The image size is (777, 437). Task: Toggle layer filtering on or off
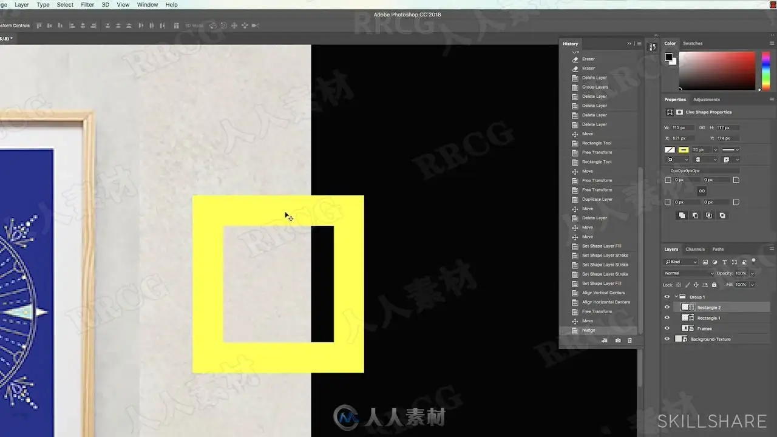754,261
